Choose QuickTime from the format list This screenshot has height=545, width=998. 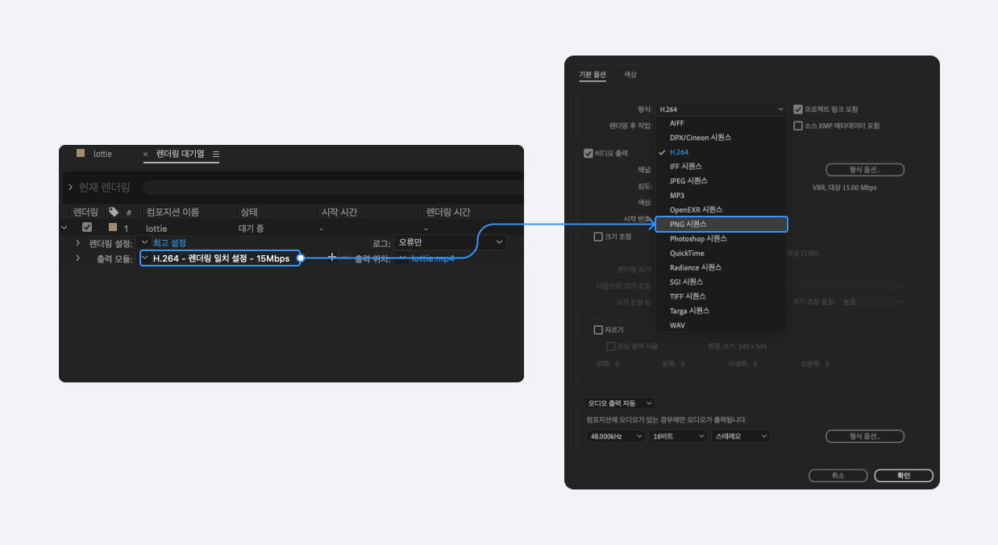click(x=721, y=253)
